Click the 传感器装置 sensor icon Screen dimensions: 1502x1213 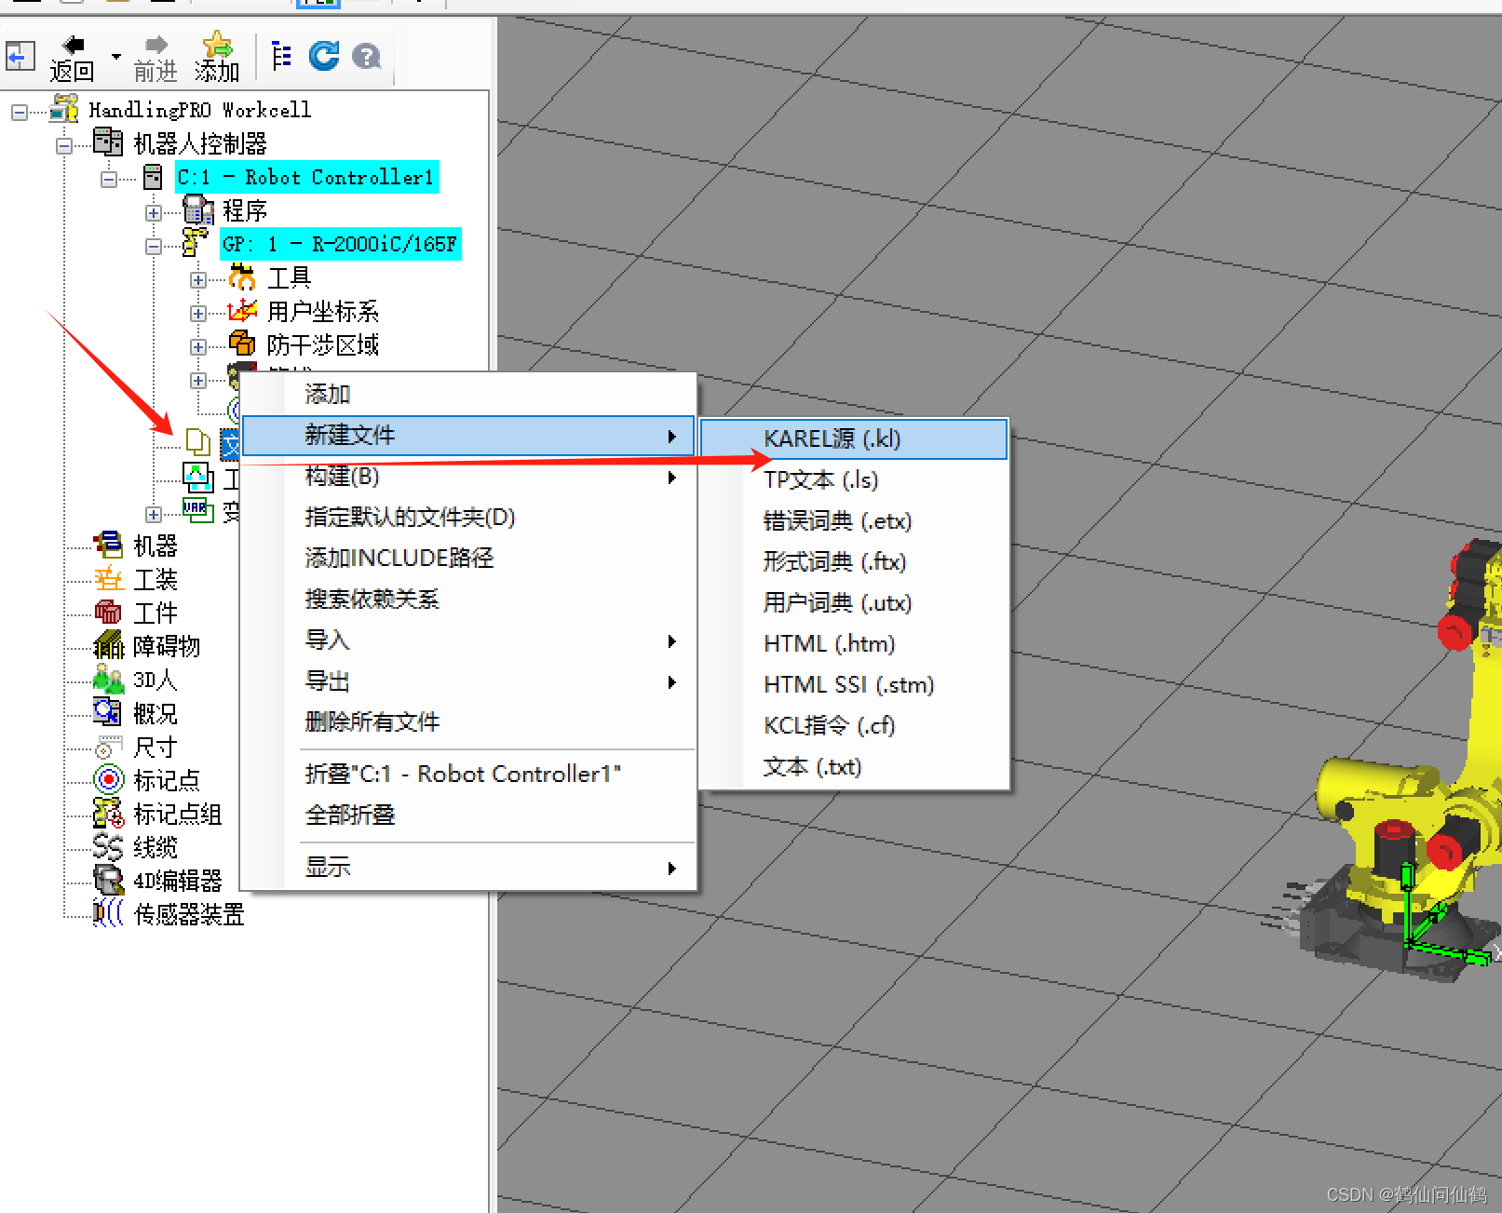[x=108, y=913]
